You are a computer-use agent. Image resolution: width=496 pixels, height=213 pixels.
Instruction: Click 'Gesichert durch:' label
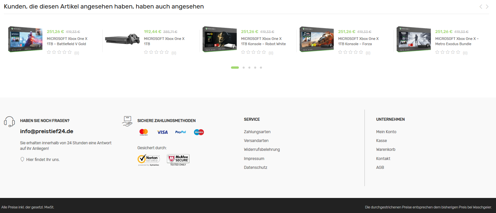coord(152,148)
